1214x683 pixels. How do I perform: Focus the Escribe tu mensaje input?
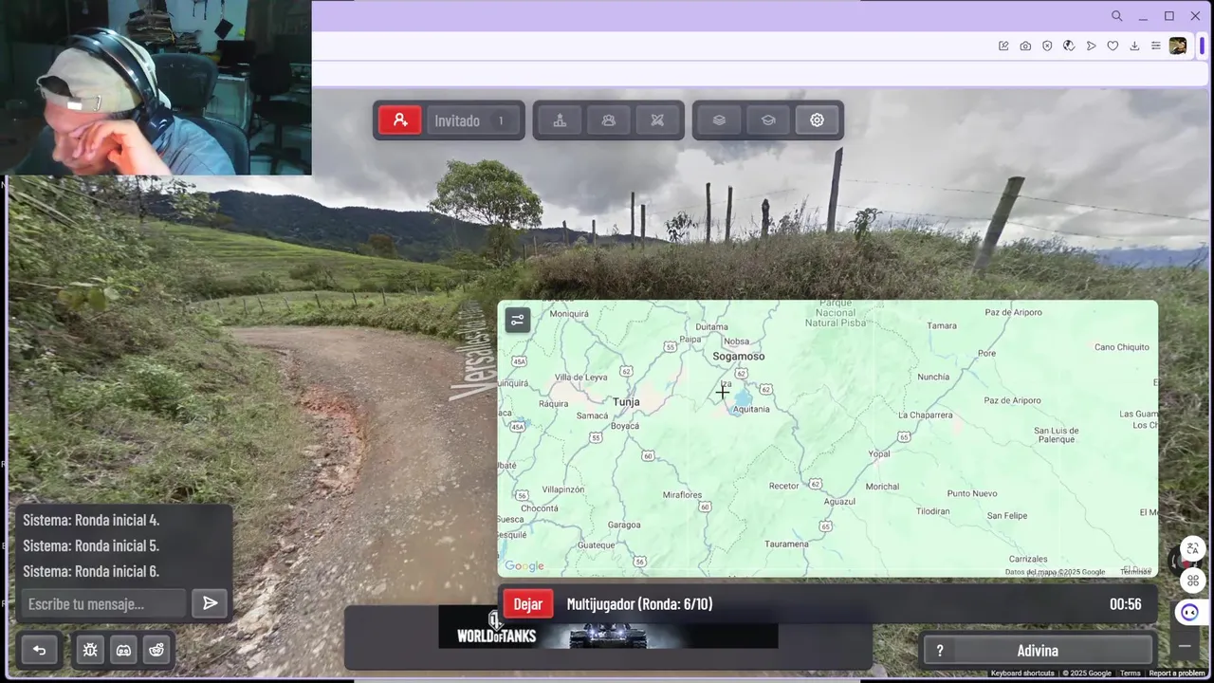pos(102,603)
